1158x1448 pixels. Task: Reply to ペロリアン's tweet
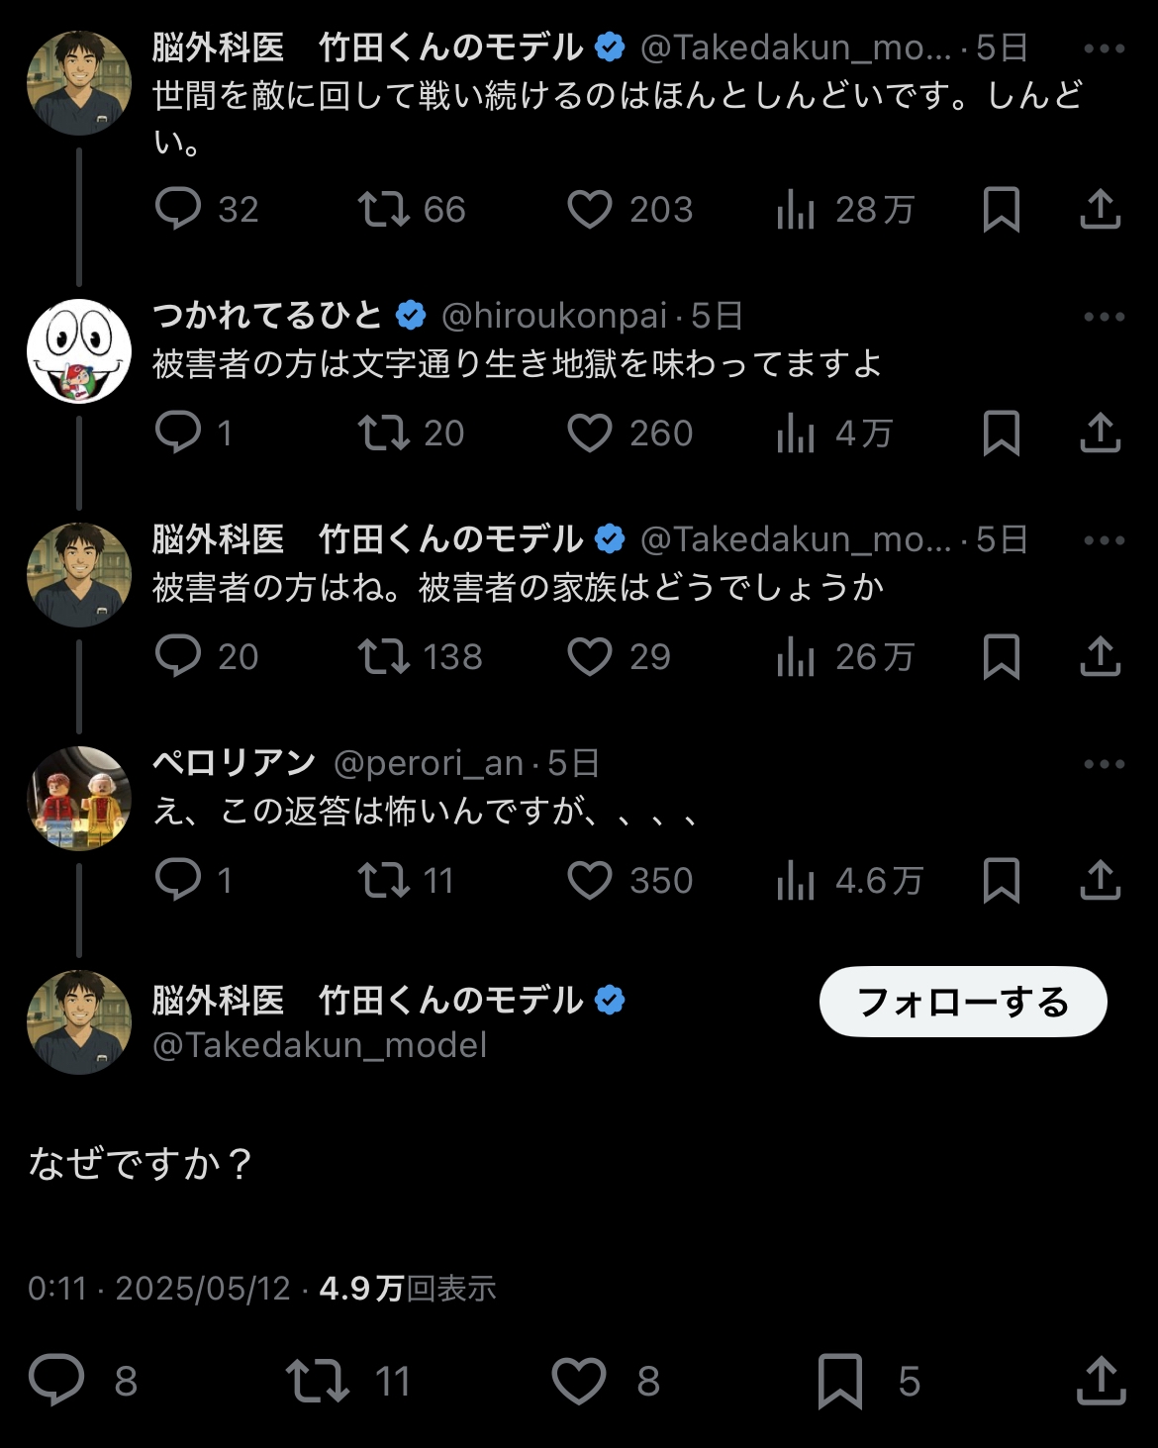click(x=178, y=880)
